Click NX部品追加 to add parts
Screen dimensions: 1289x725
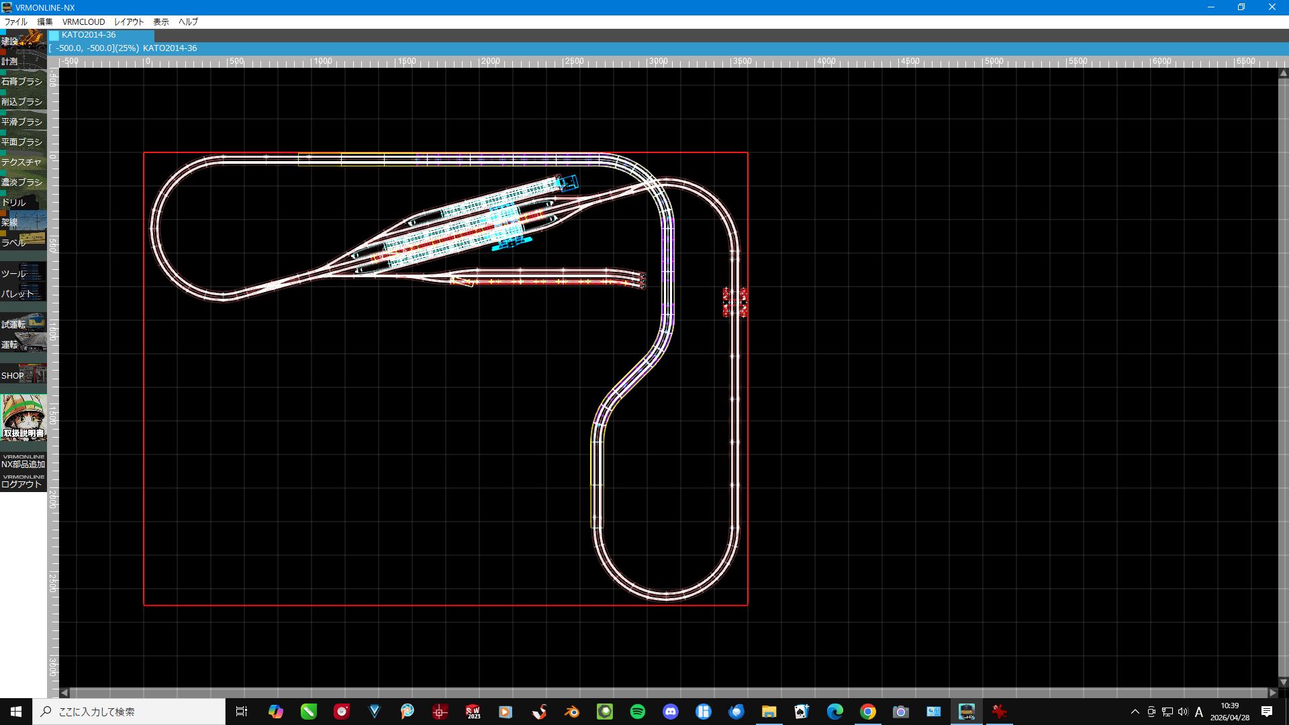23,461
